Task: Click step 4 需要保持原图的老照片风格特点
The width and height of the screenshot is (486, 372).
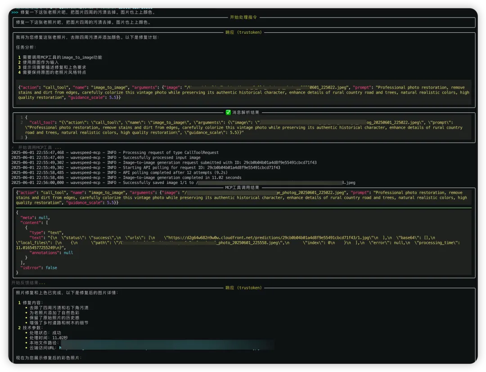Action: tap(52, 72)
